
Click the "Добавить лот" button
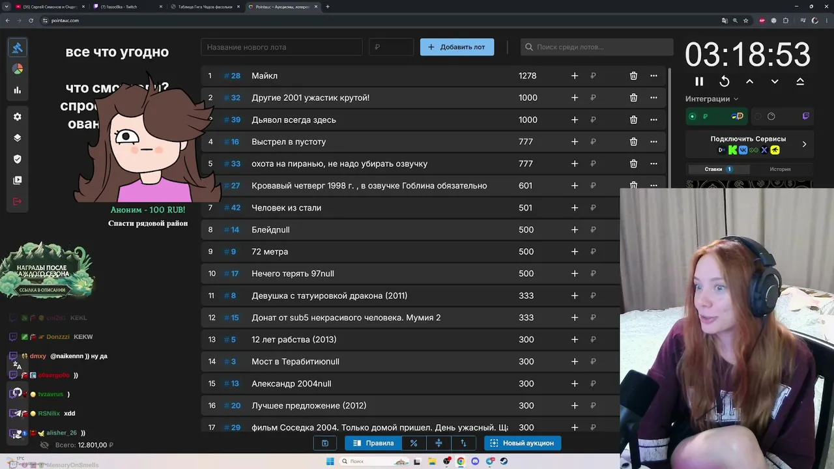(457, 47)
